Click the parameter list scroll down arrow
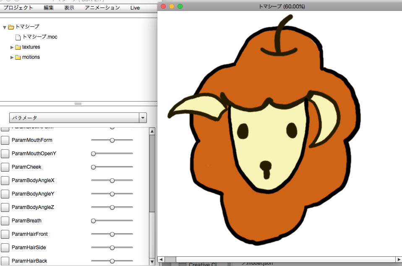Viewport: 402px width, 266px height. tap(152, 262)
